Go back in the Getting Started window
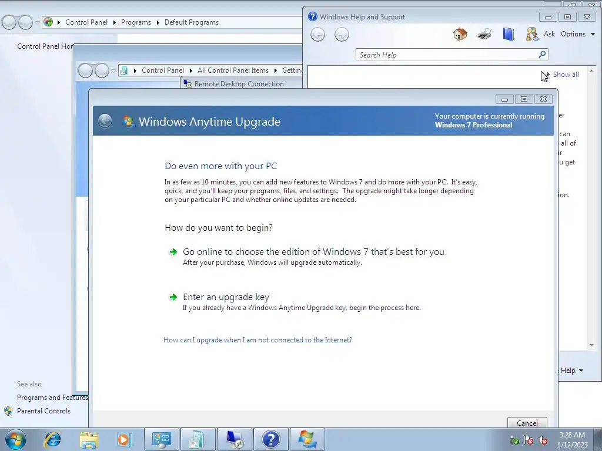602x451 pixels. tap(85, 70)
